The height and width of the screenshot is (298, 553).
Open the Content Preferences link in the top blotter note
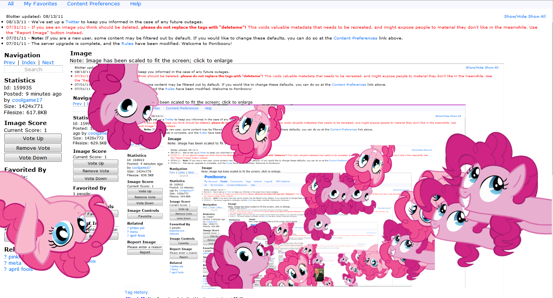(355, 38)
